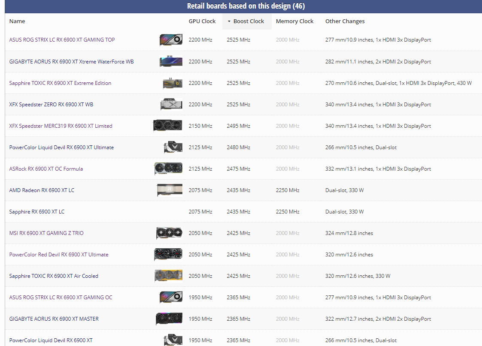Click PowerColor Liquid Devil Ultimate thumbnail
Viewport: 482px width, 346px height.
[173, 147]
